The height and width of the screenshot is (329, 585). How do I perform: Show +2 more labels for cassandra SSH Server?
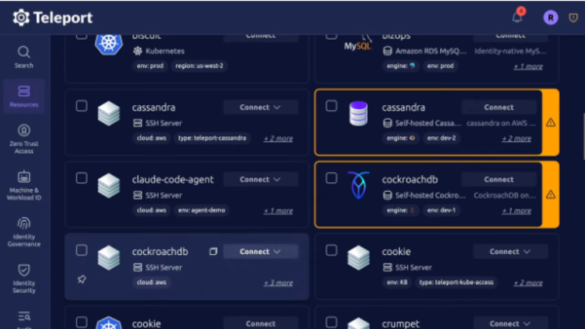click(x=278, y=138)
